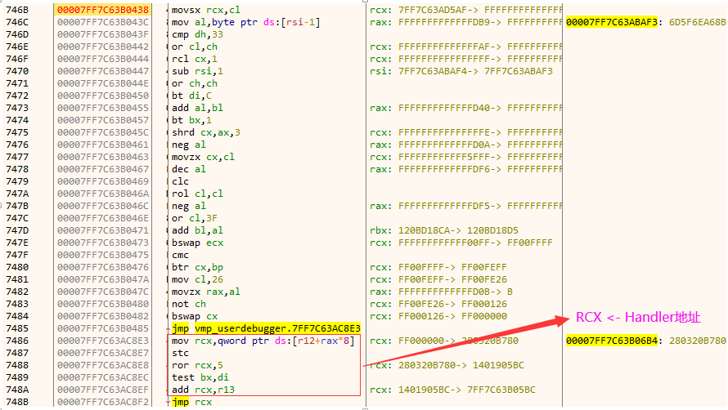Select the 'btr cx,bp' instruction
This screenshot has height=410, width=728.
tap(197, 267)
